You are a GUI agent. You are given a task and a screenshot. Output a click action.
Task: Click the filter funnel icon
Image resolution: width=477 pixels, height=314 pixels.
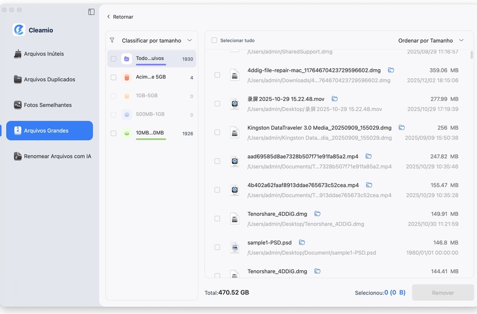point(112,40)
